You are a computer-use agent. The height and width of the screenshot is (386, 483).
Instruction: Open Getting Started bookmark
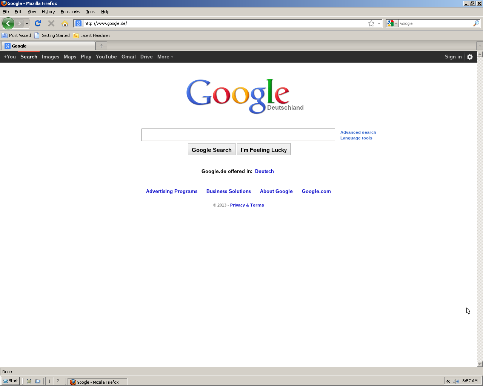coord(52,35)
